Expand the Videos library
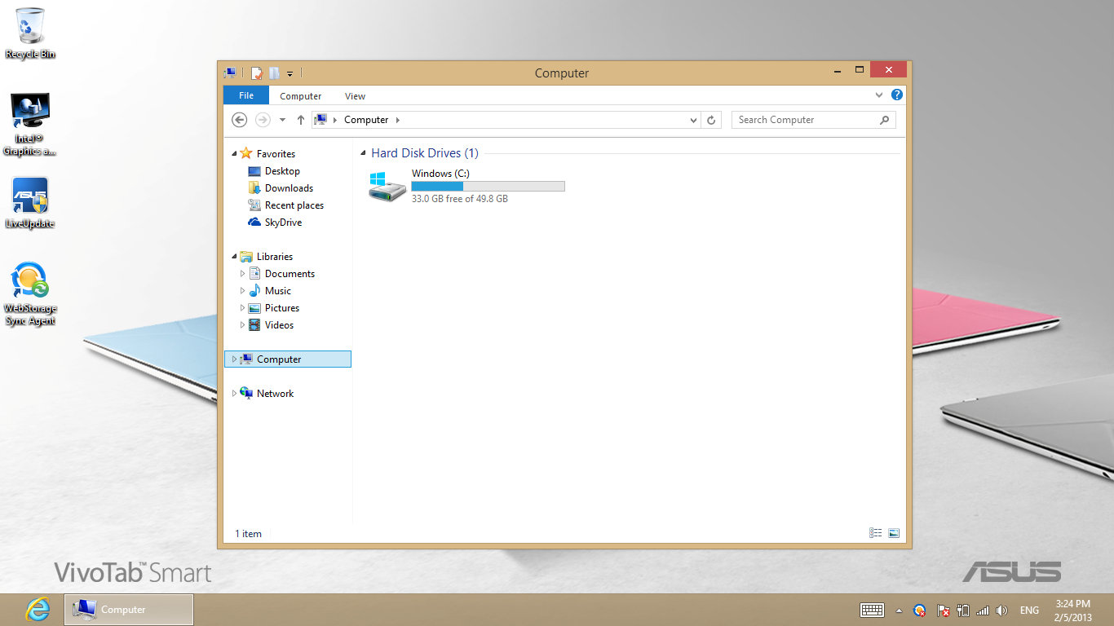This screenshot has height=626, width=1114. (x=242, y=325)
